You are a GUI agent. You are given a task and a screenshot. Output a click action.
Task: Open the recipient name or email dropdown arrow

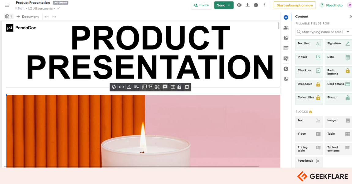348,32
